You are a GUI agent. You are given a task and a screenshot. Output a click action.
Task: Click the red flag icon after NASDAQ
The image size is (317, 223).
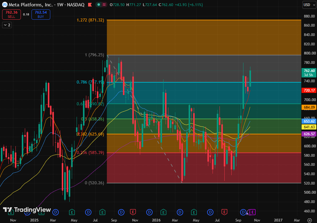pyautogui.click(x=90, y=5)
